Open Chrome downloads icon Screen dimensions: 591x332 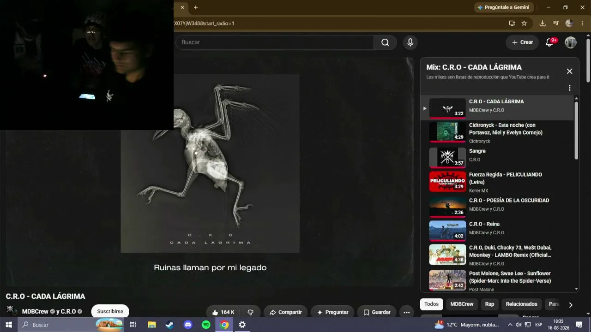point(543,23)
